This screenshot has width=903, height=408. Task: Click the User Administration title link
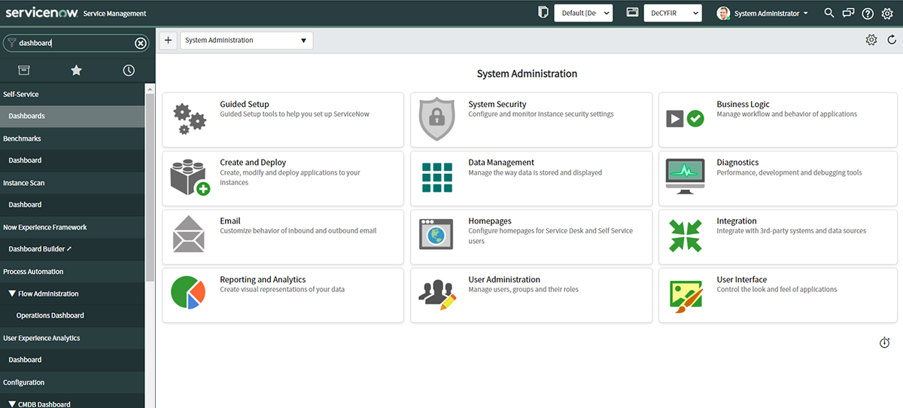click(504, 279)
